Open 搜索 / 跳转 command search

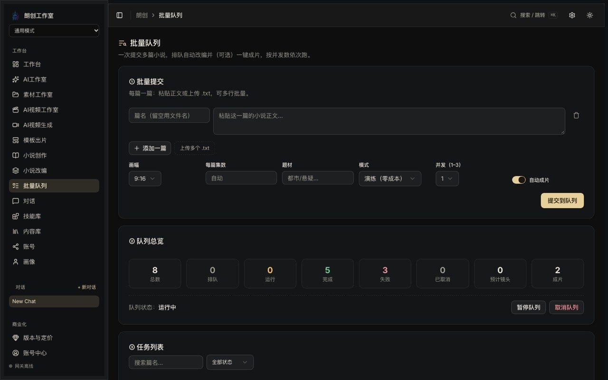tap(534, 15)
